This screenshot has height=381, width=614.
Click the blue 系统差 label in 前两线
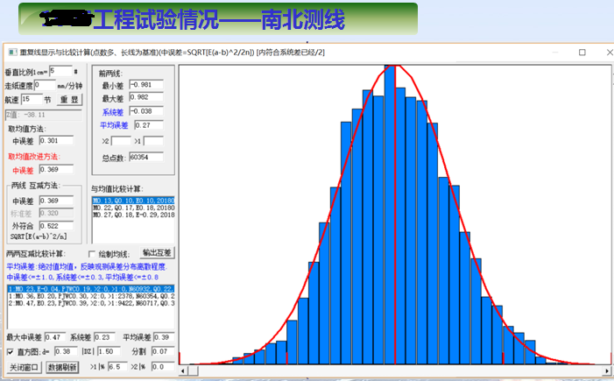(x=113, y=112)
